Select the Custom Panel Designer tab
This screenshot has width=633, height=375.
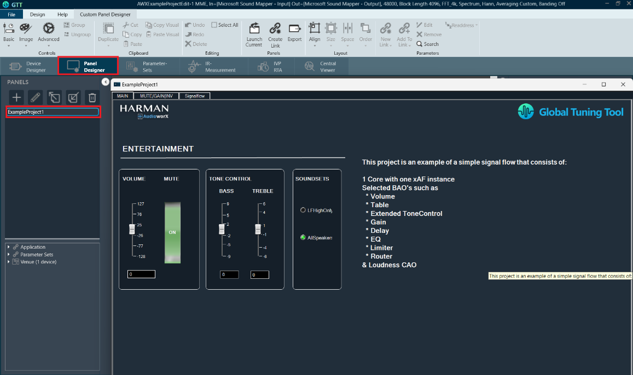[x=106, y=15]
